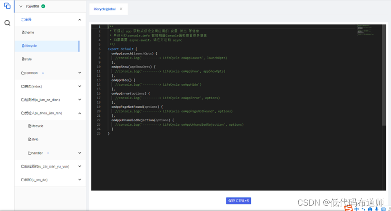Click the IME microphone icon
This screenshot has height=211, width=391.
tap(377, 209)
